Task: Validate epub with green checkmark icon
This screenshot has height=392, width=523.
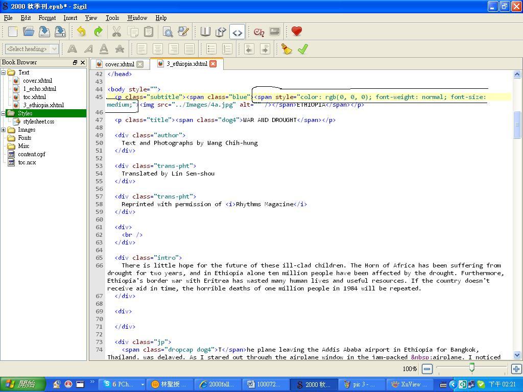Action: 303,49
